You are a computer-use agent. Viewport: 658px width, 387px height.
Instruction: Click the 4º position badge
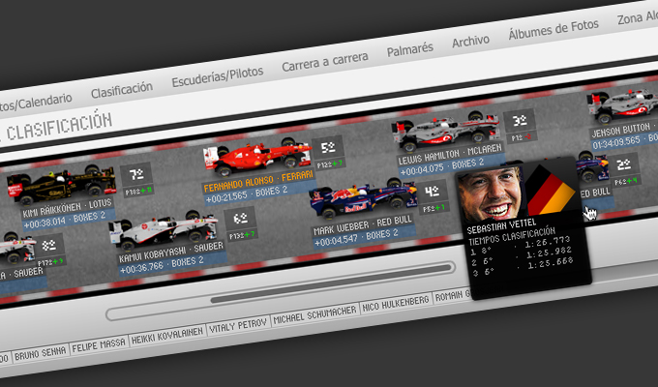pos(433,192)
